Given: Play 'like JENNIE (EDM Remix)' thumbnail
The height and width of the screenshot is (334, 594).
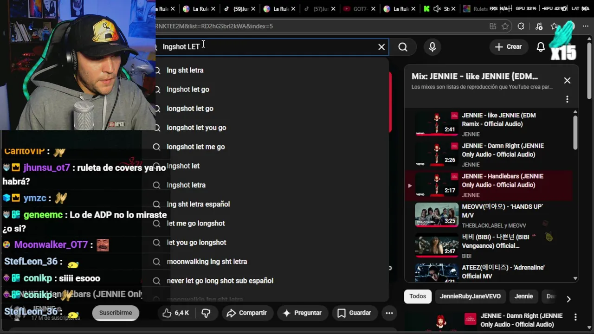Looking at the screenshot, I should pos(437,123).
